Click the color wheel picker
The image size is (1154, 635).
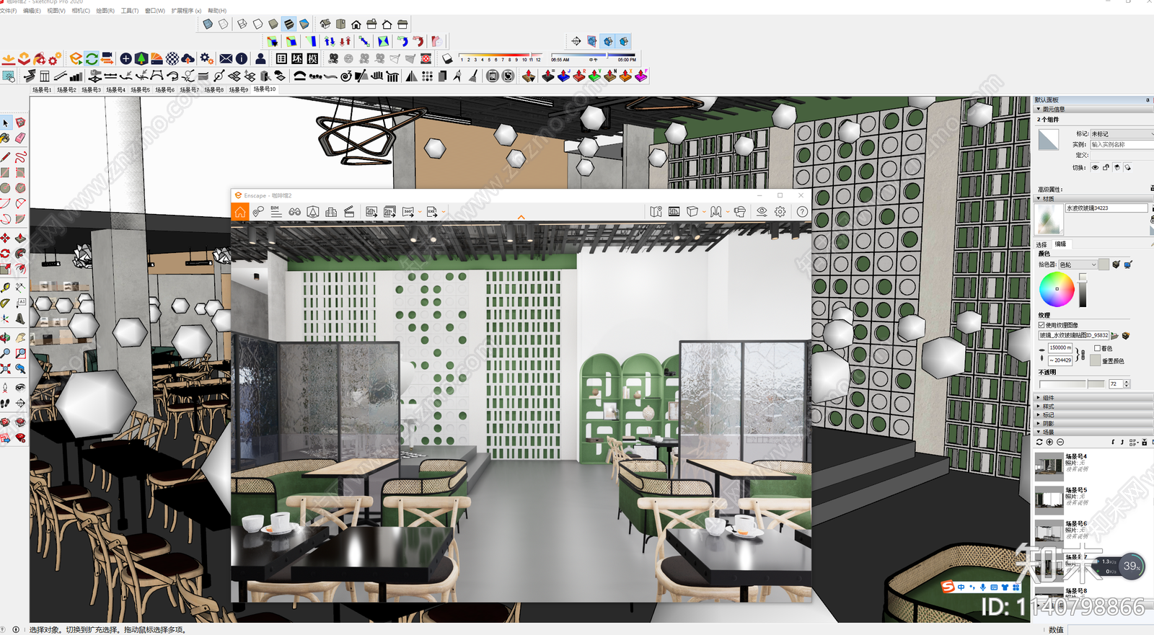point(1057,289)
